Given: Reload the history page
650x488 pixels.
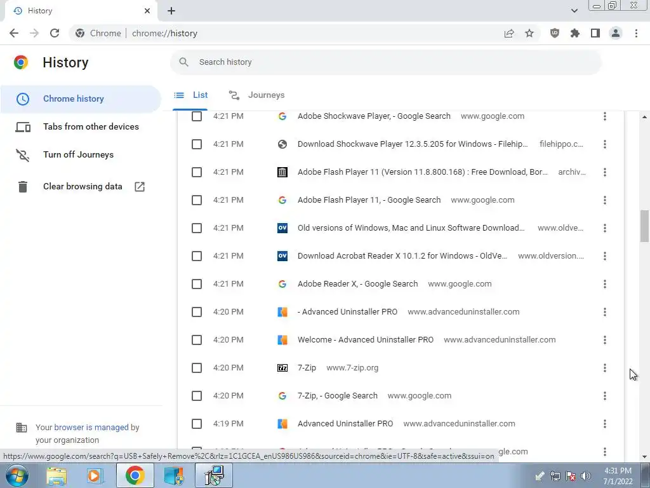Looking at the screenshot, I should pos(55,33).
